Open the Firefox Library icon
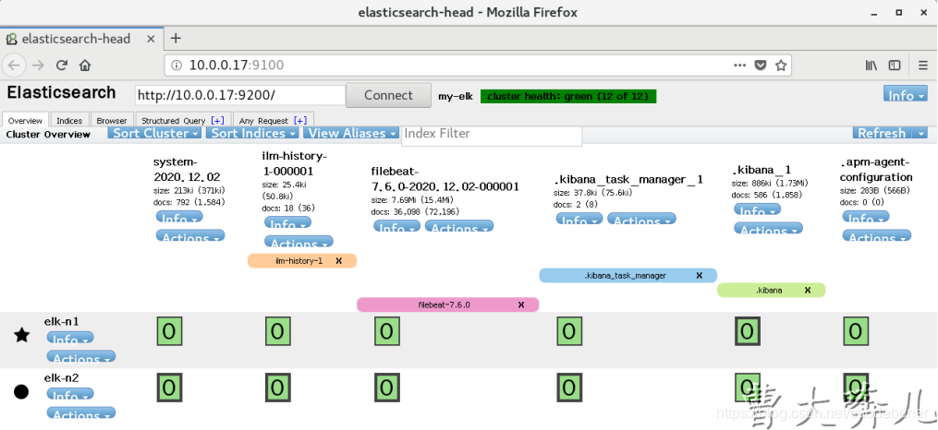The height and width of the screenshot is (430, 938). (871, 66)
